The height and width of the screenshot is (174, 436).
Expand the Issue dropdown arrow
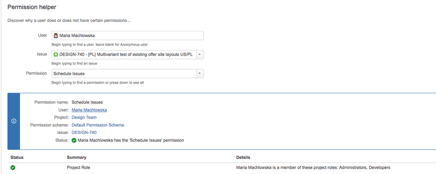[200, 54]
